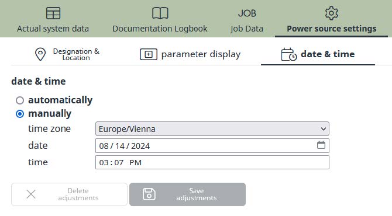Click the Save adjustments button label
This screenshot has width=392, height=216.
pyautogui.click(x=197, y=194)
